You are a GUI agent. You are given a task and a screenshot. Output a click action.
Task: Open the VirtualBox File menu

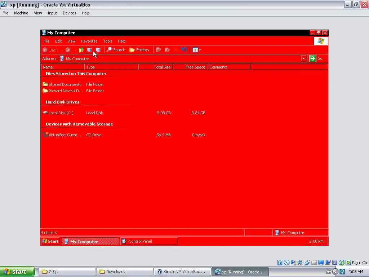(5, 13)
